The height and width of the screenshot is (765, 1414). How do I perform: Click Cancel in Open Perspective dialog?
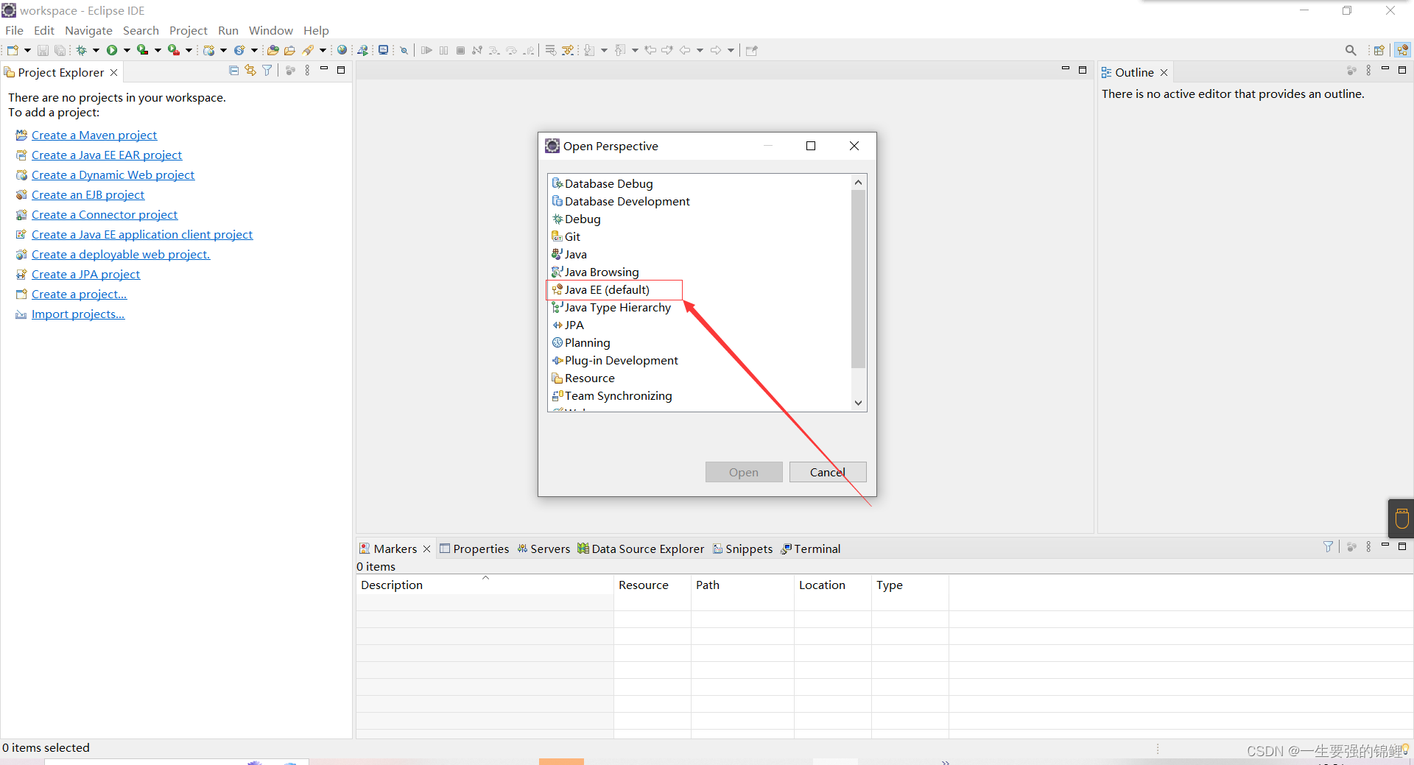click(x=828, y=472)
